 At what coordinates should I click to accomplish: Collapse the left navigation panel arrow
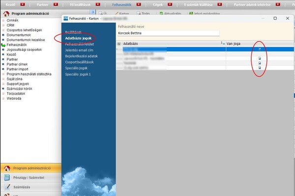pos(93,12)
